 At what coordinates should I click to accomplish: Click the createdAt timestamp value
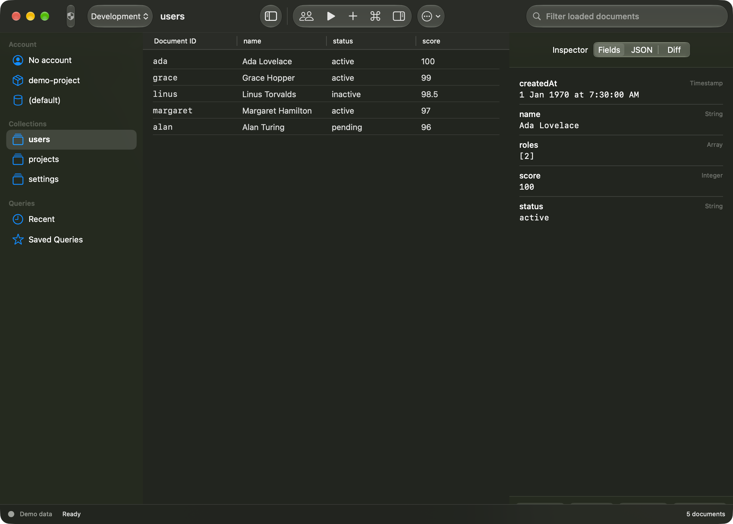pyautogui.click(x=579, y=95)
